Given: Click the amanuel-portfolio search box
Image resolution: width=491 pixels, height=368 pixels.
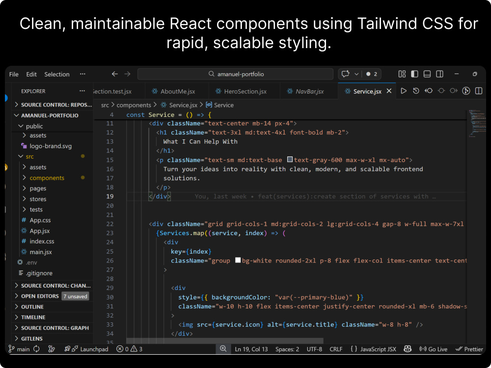Looking at the screenshot, I should [236, 74].
